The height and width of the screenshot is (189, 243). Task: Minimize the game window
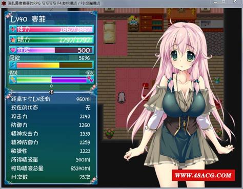(215, 2)
